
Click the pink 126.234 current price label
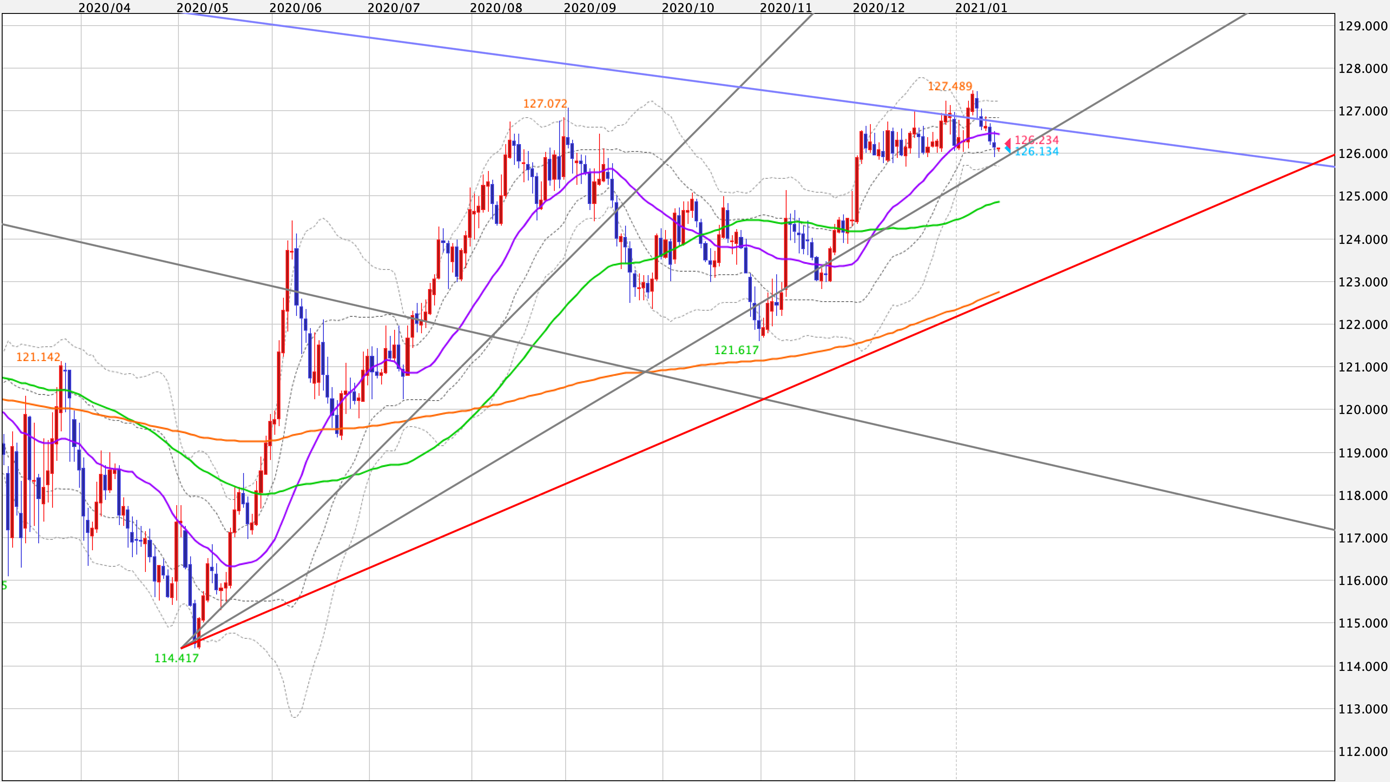(x=1037, y=140)
